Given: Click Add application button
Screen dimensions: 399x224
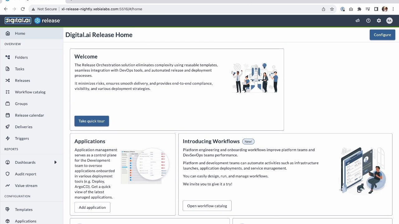Looking at the screenshot, I should 92,208.
